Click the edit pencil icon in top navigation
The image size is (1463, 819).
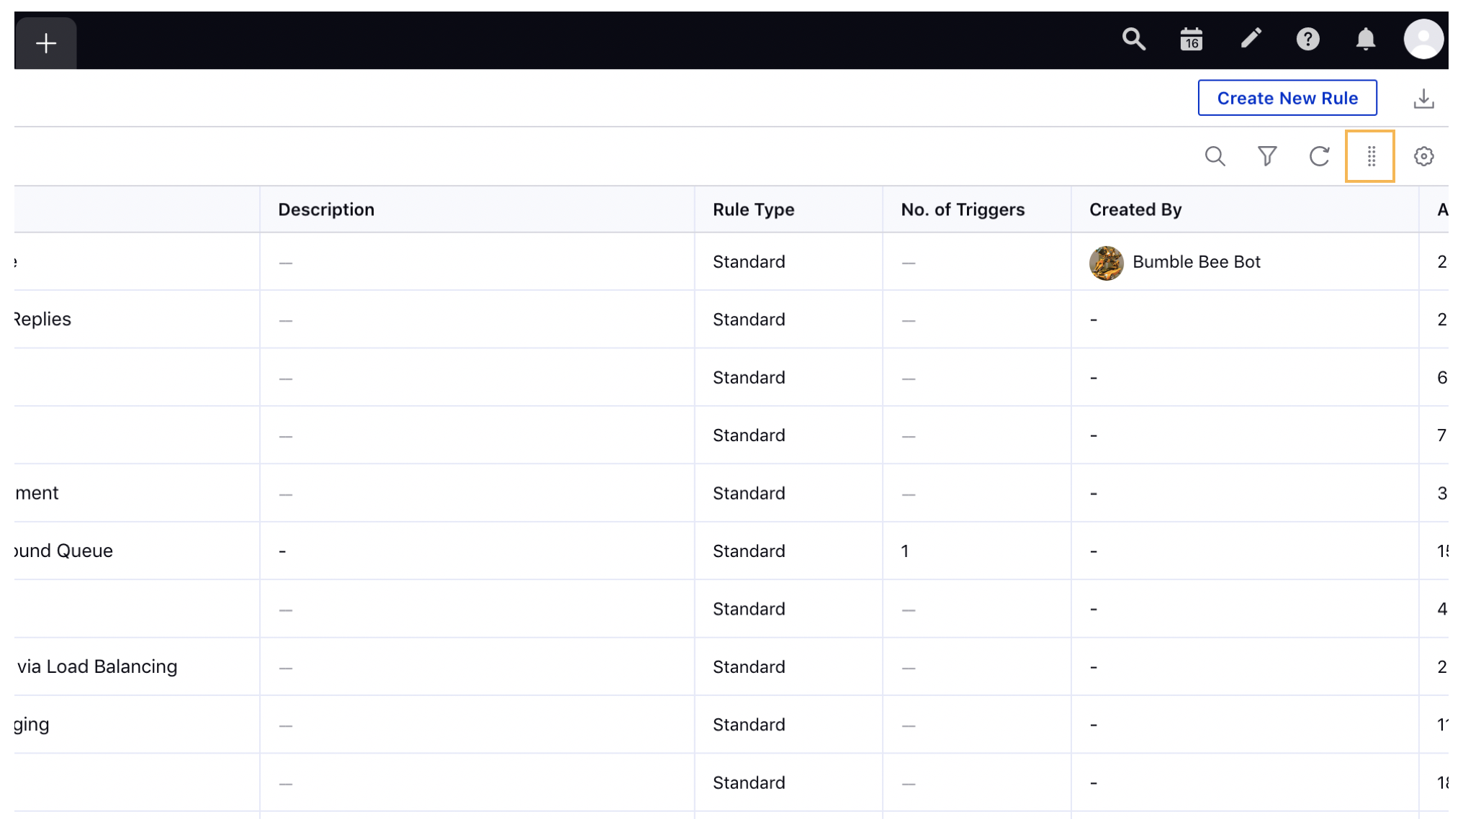tap(1251, 39)
